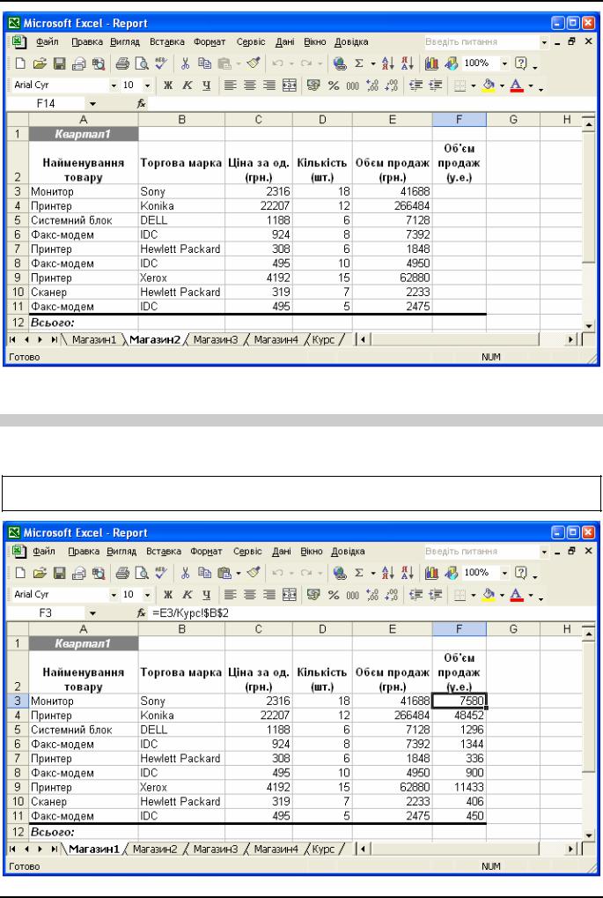Switch to Курс sheet tab in lower window
Viewport: 603px width, 898px height.
pos(324,850)
